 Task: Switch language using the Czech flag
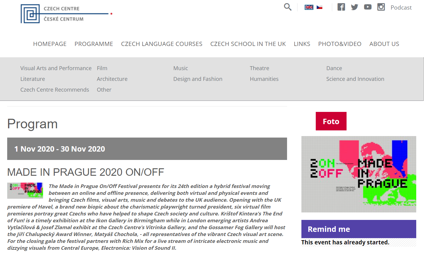(320, 7)
